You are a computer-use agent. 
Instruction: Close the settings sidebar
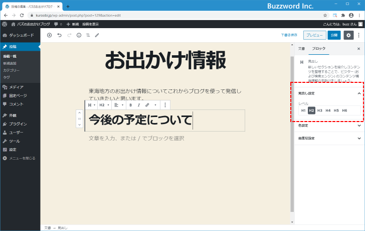pyautogui.click(x=358, y=49)
